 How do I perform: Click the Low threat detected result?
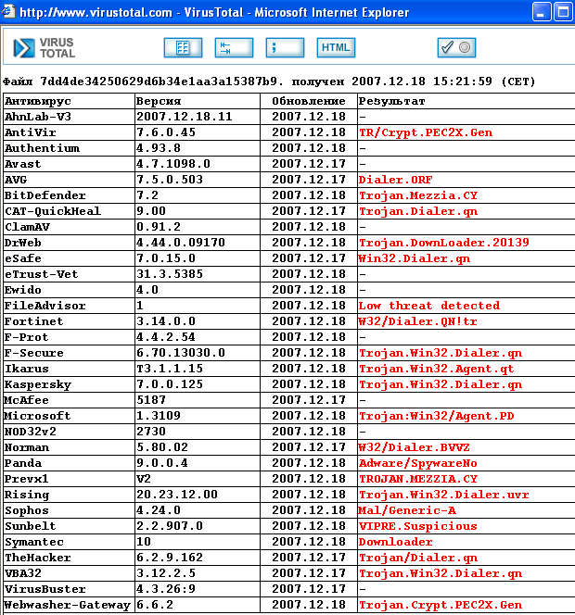point(429,306)
